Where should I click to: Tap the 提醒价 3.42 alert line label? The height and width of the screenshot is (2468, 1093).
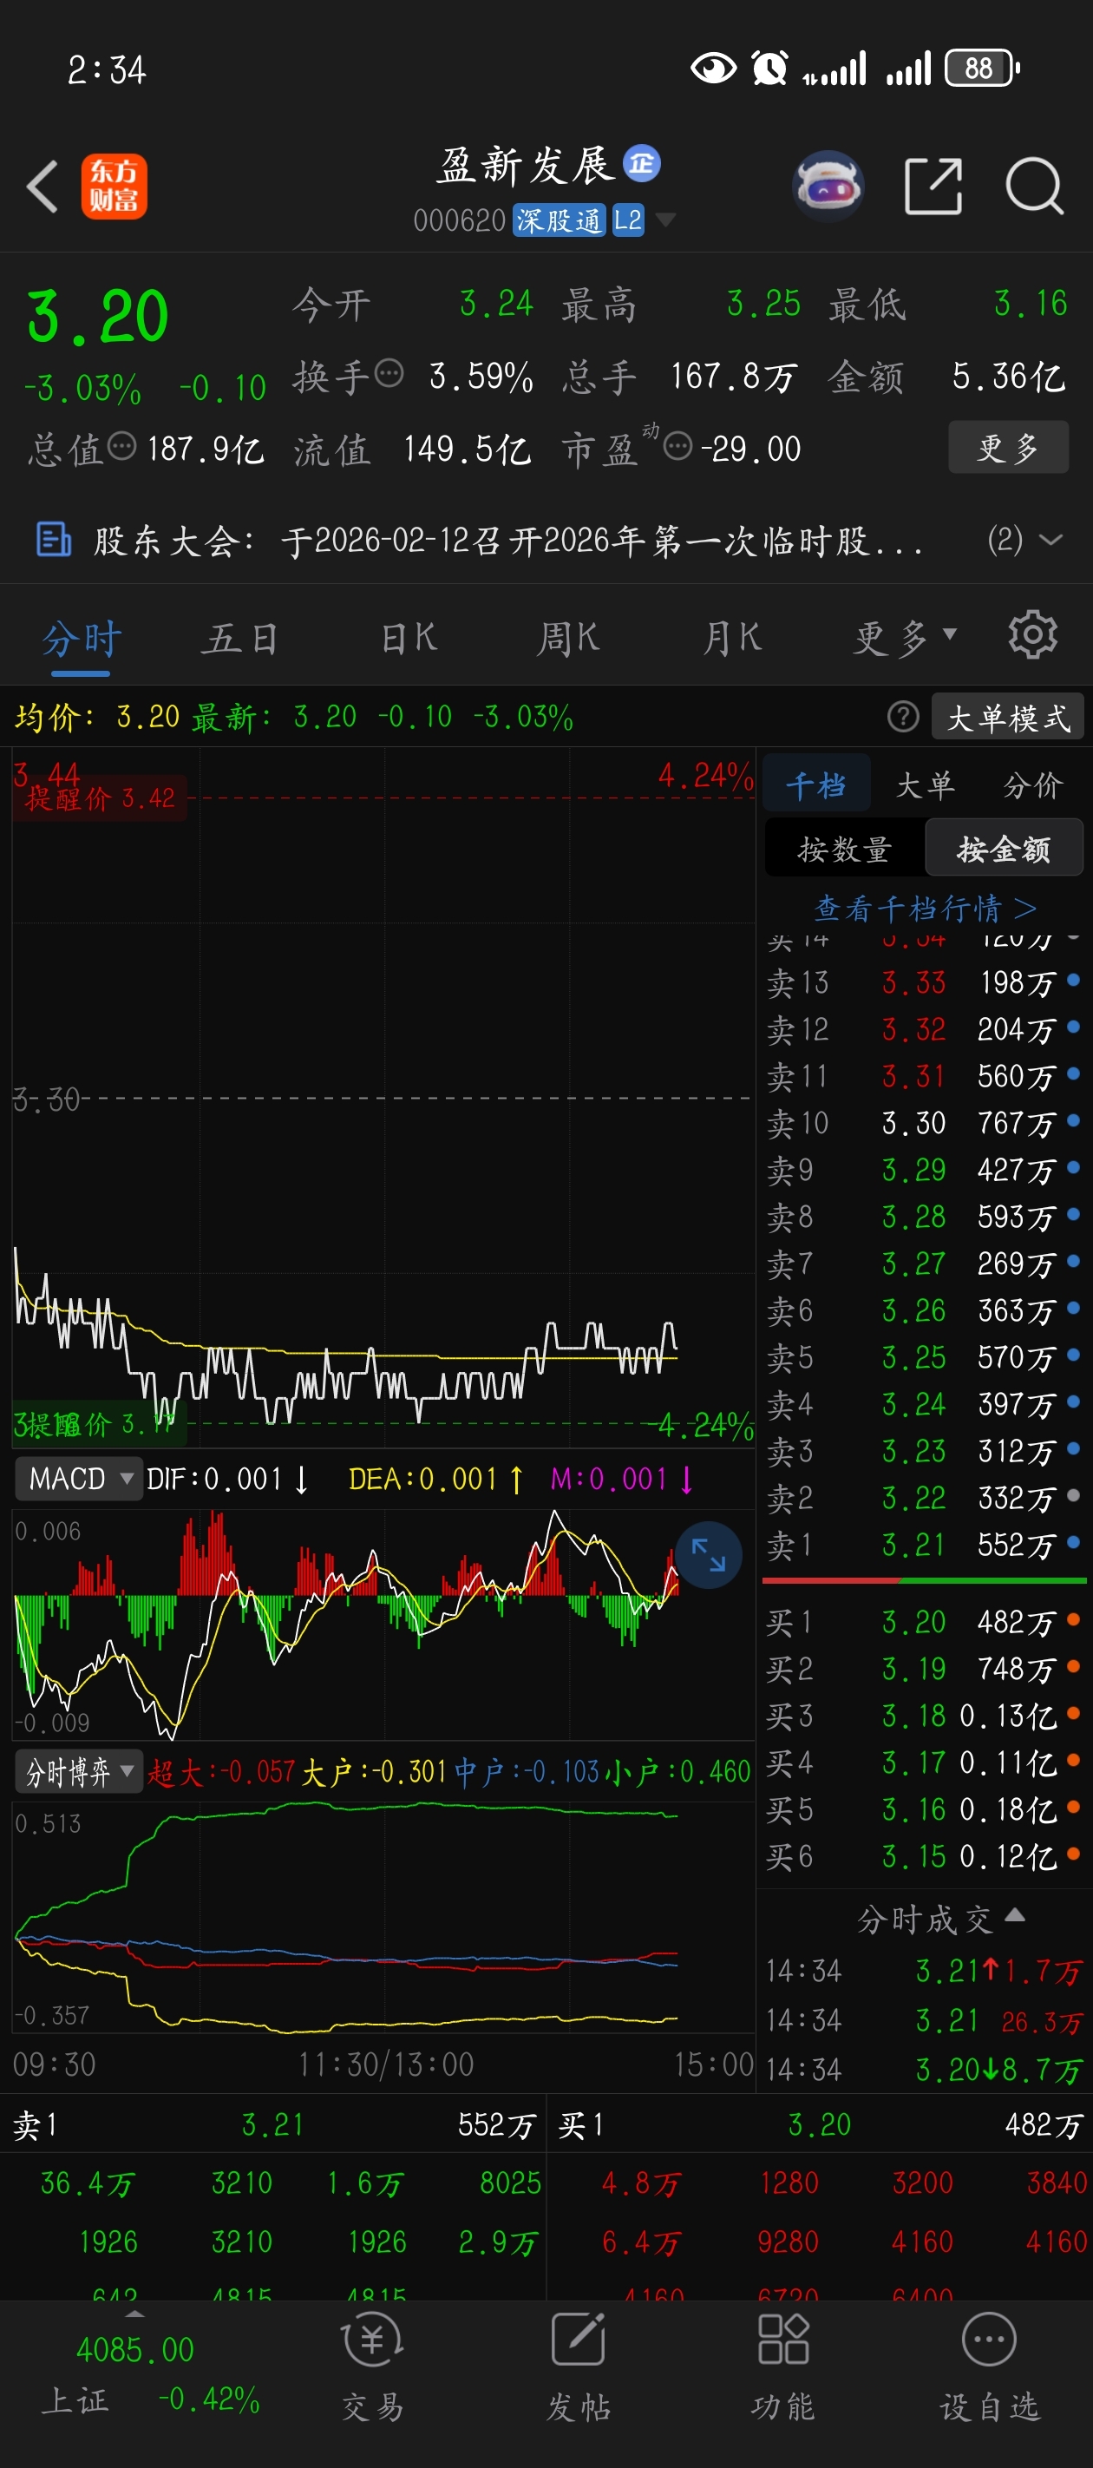100,798
